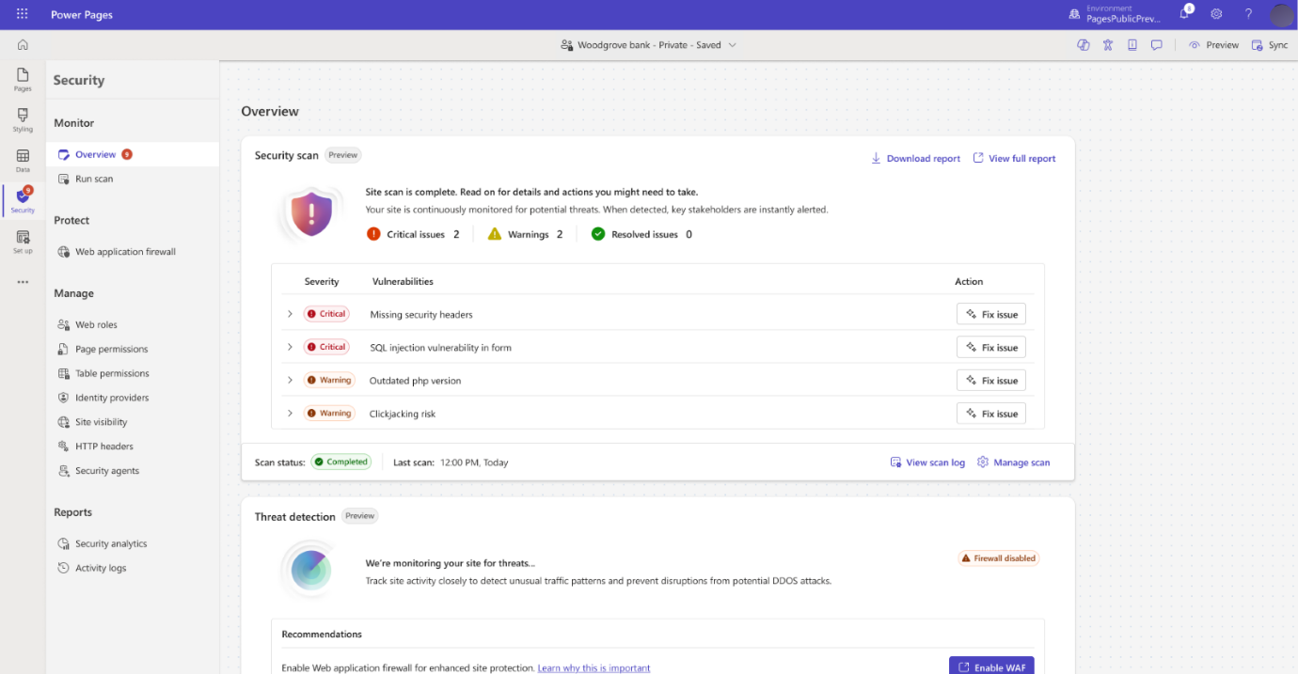Open the feedback comment icon in toolbar
This screenshot has width=1298, height=674.
pyautogui.click(x=1156, y=44)
